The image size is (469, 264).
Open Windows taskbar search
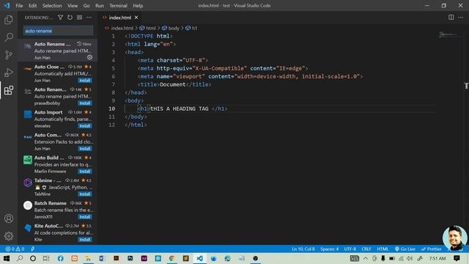(20, 258)
